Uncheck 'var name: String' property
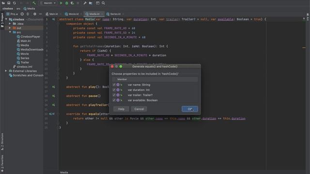Image resolution: width=310 pixels, height=174 pixels. coord(114,85)
